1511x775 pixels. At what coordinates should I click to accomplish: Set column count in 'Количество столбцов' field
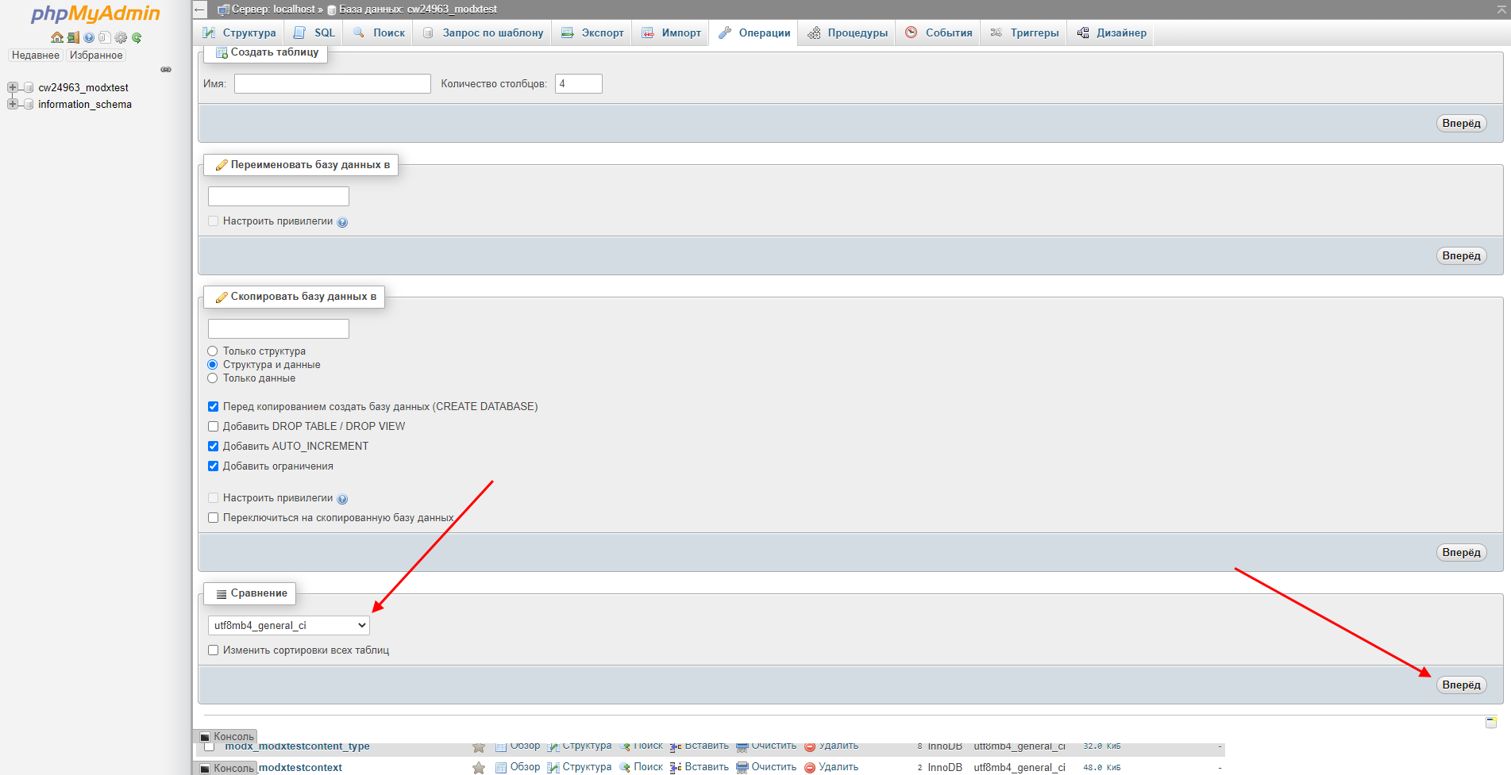coord(578,83)
